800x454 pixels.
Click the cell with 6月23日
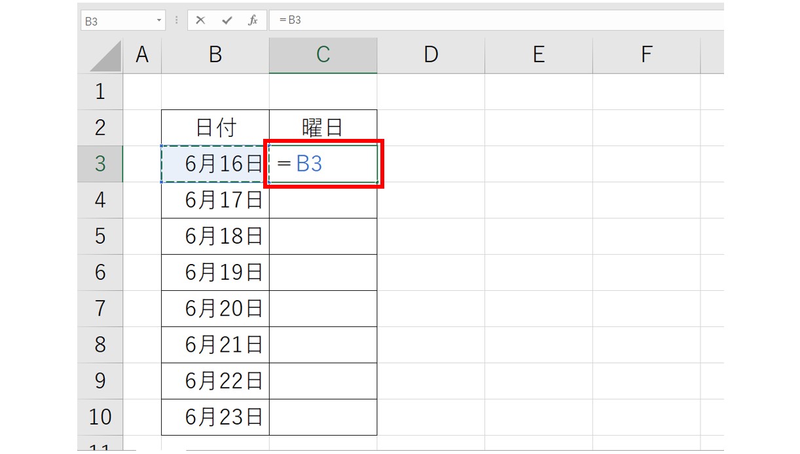(x=215, y=417)
